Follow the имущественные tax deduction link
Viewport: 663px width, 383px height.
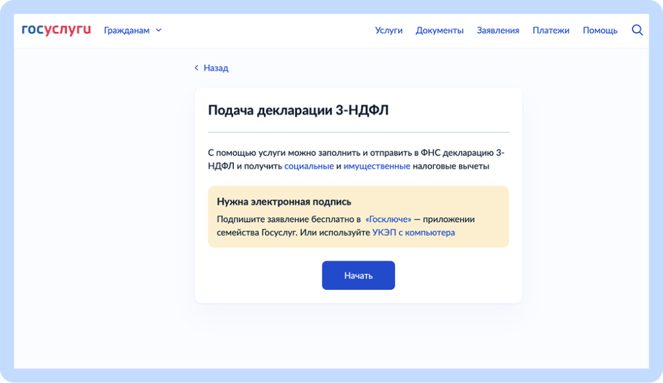click(377, 166)
